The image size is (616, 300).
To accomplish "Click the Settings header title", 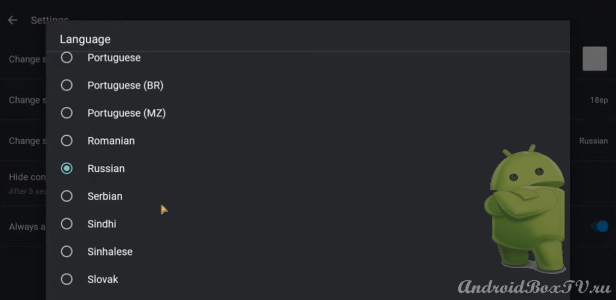I will pyautogui.click(x=50, y=20).
